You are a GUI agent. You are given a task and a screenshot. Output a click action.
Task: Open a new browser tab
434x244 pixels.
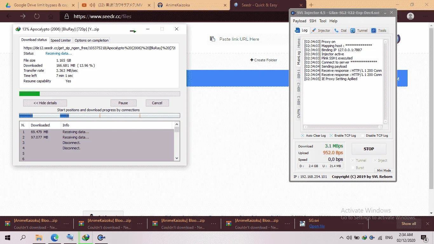[311, 5]
